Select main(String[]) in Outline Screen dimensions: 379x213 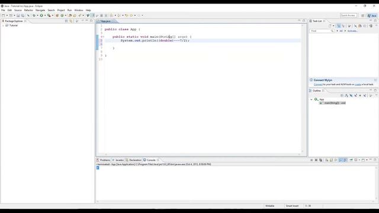(x=333, y=103)
